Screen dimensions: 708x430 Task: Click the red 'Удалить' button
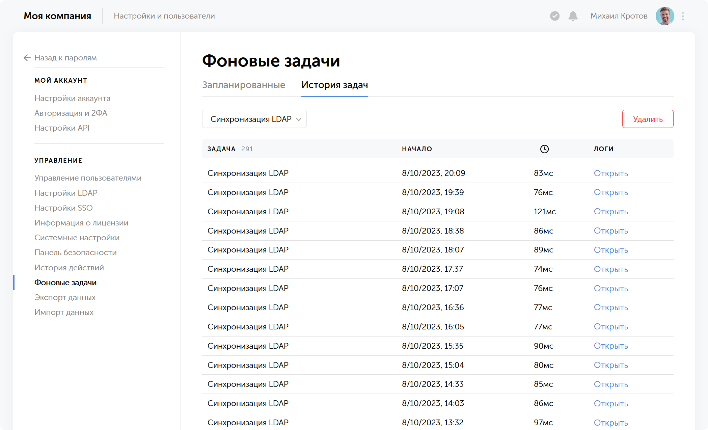(x=647, y=119)
